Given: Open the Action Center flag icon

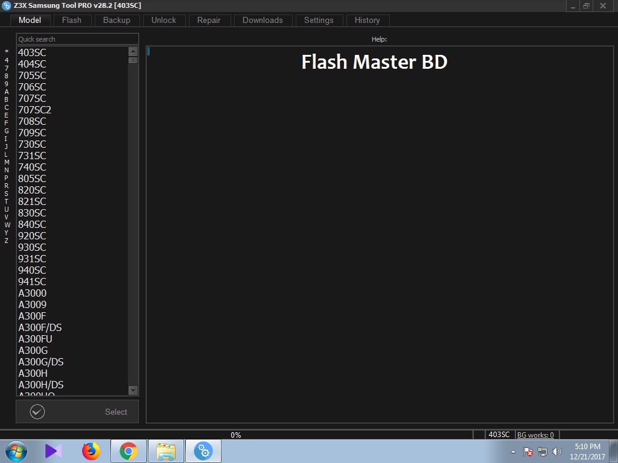Looking at the screenshot, I should (x=528, y=452).
